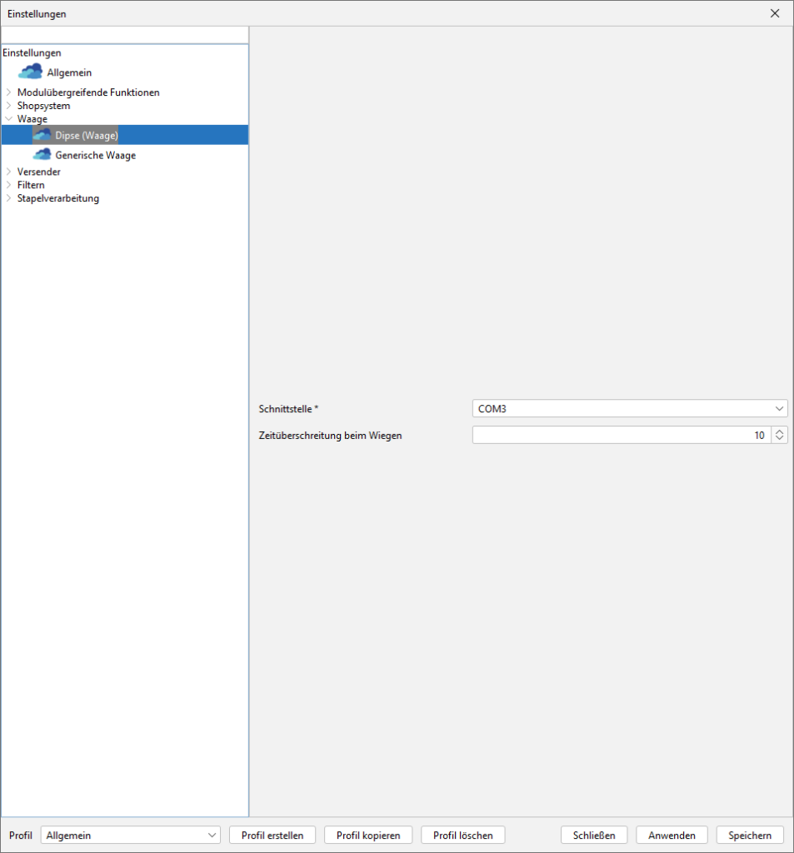Increase Zeitüberschreitung with the up arrow
This screenshot has height=853, width=794.
click(x=779, y=431)
